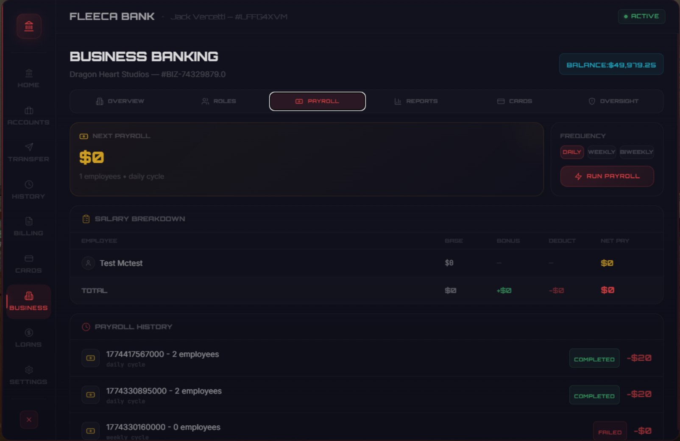Image resolution: width=680 pixels, height=441 pixels.
Task: Click the Fleeca Bank logo icon
Action: coord(29,26)
